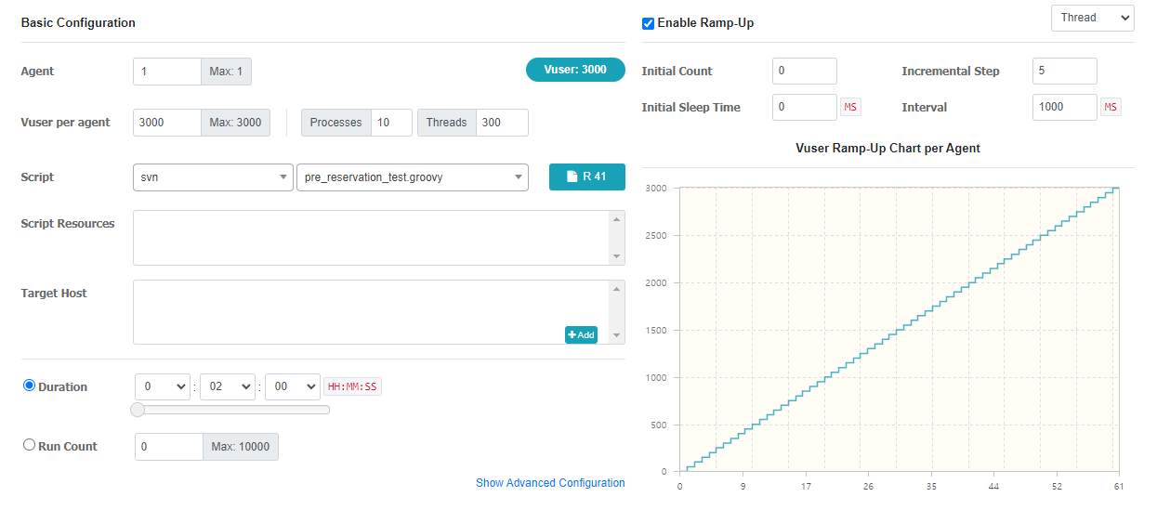Image resolution: width=1157 pixels, height=510 pixels.
Task: Click Target Host scrollbar up arrow
Action: (616, 289)
